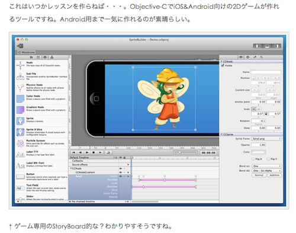Toggle the left panel visibility button

click(x=258, y=46)
